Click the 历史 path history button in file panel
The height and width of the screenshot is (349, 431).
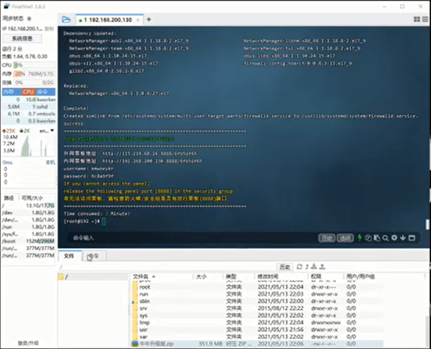tap(284, 267)
